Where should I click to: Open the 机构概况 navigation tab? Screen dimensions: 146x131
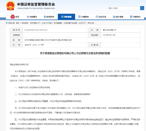pyautogui.click(x=32, y=17)
